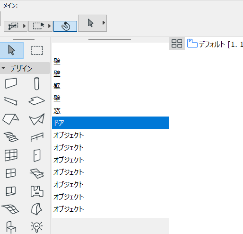243x234 pixels.
Task: Choose the Window tool icon
Action: pos(11,173)
